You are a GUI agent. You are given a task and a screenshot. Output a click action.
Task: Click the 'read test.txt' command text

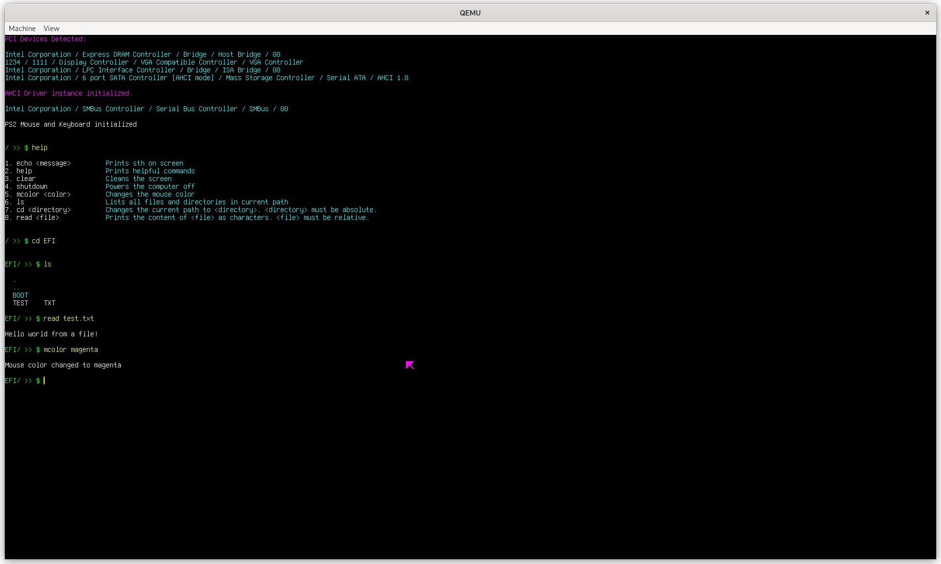point(68,319)
